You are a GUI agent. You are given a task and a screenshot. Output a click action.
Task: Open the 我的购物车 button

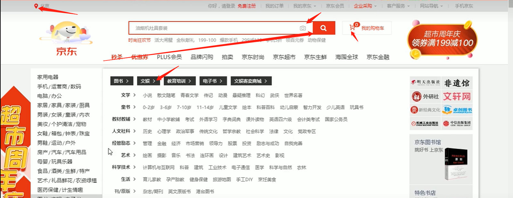367,28
